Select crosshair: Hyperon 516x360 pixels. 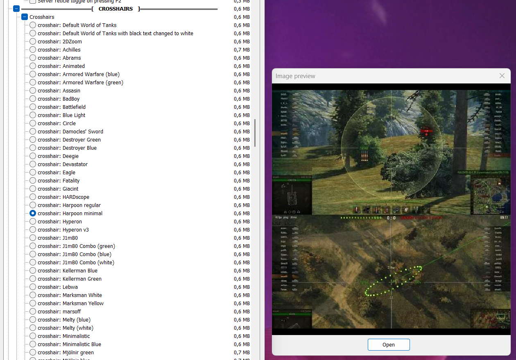coord(33,221)
